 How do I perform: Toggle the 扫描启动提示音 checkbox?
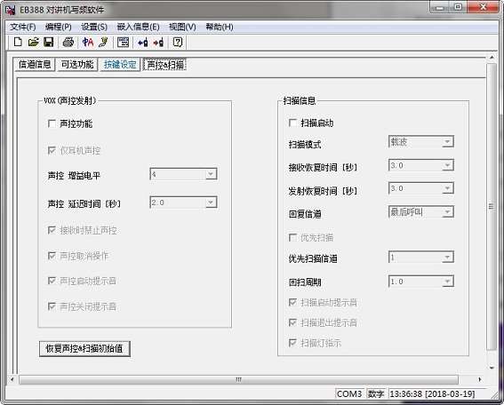pyautogui.click(x=292, y=302)
